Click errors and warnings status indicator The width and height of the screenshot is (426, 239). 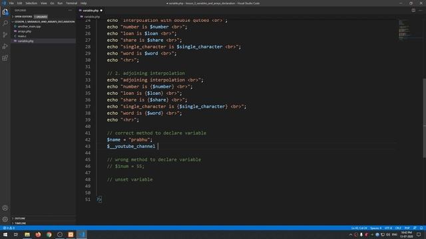[9, 228]
